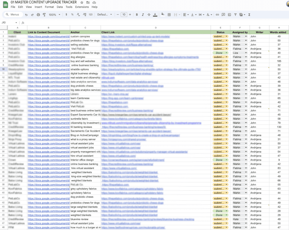Select row 10 header
This screenshot has height=230, width=289.
3,69
